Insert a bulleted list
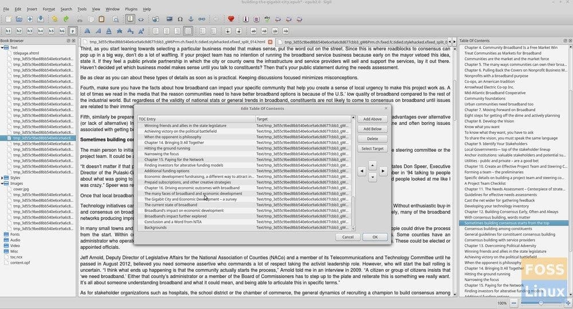Screen dimensions: 573x309 pyautogui.click(x=202, y=31)
